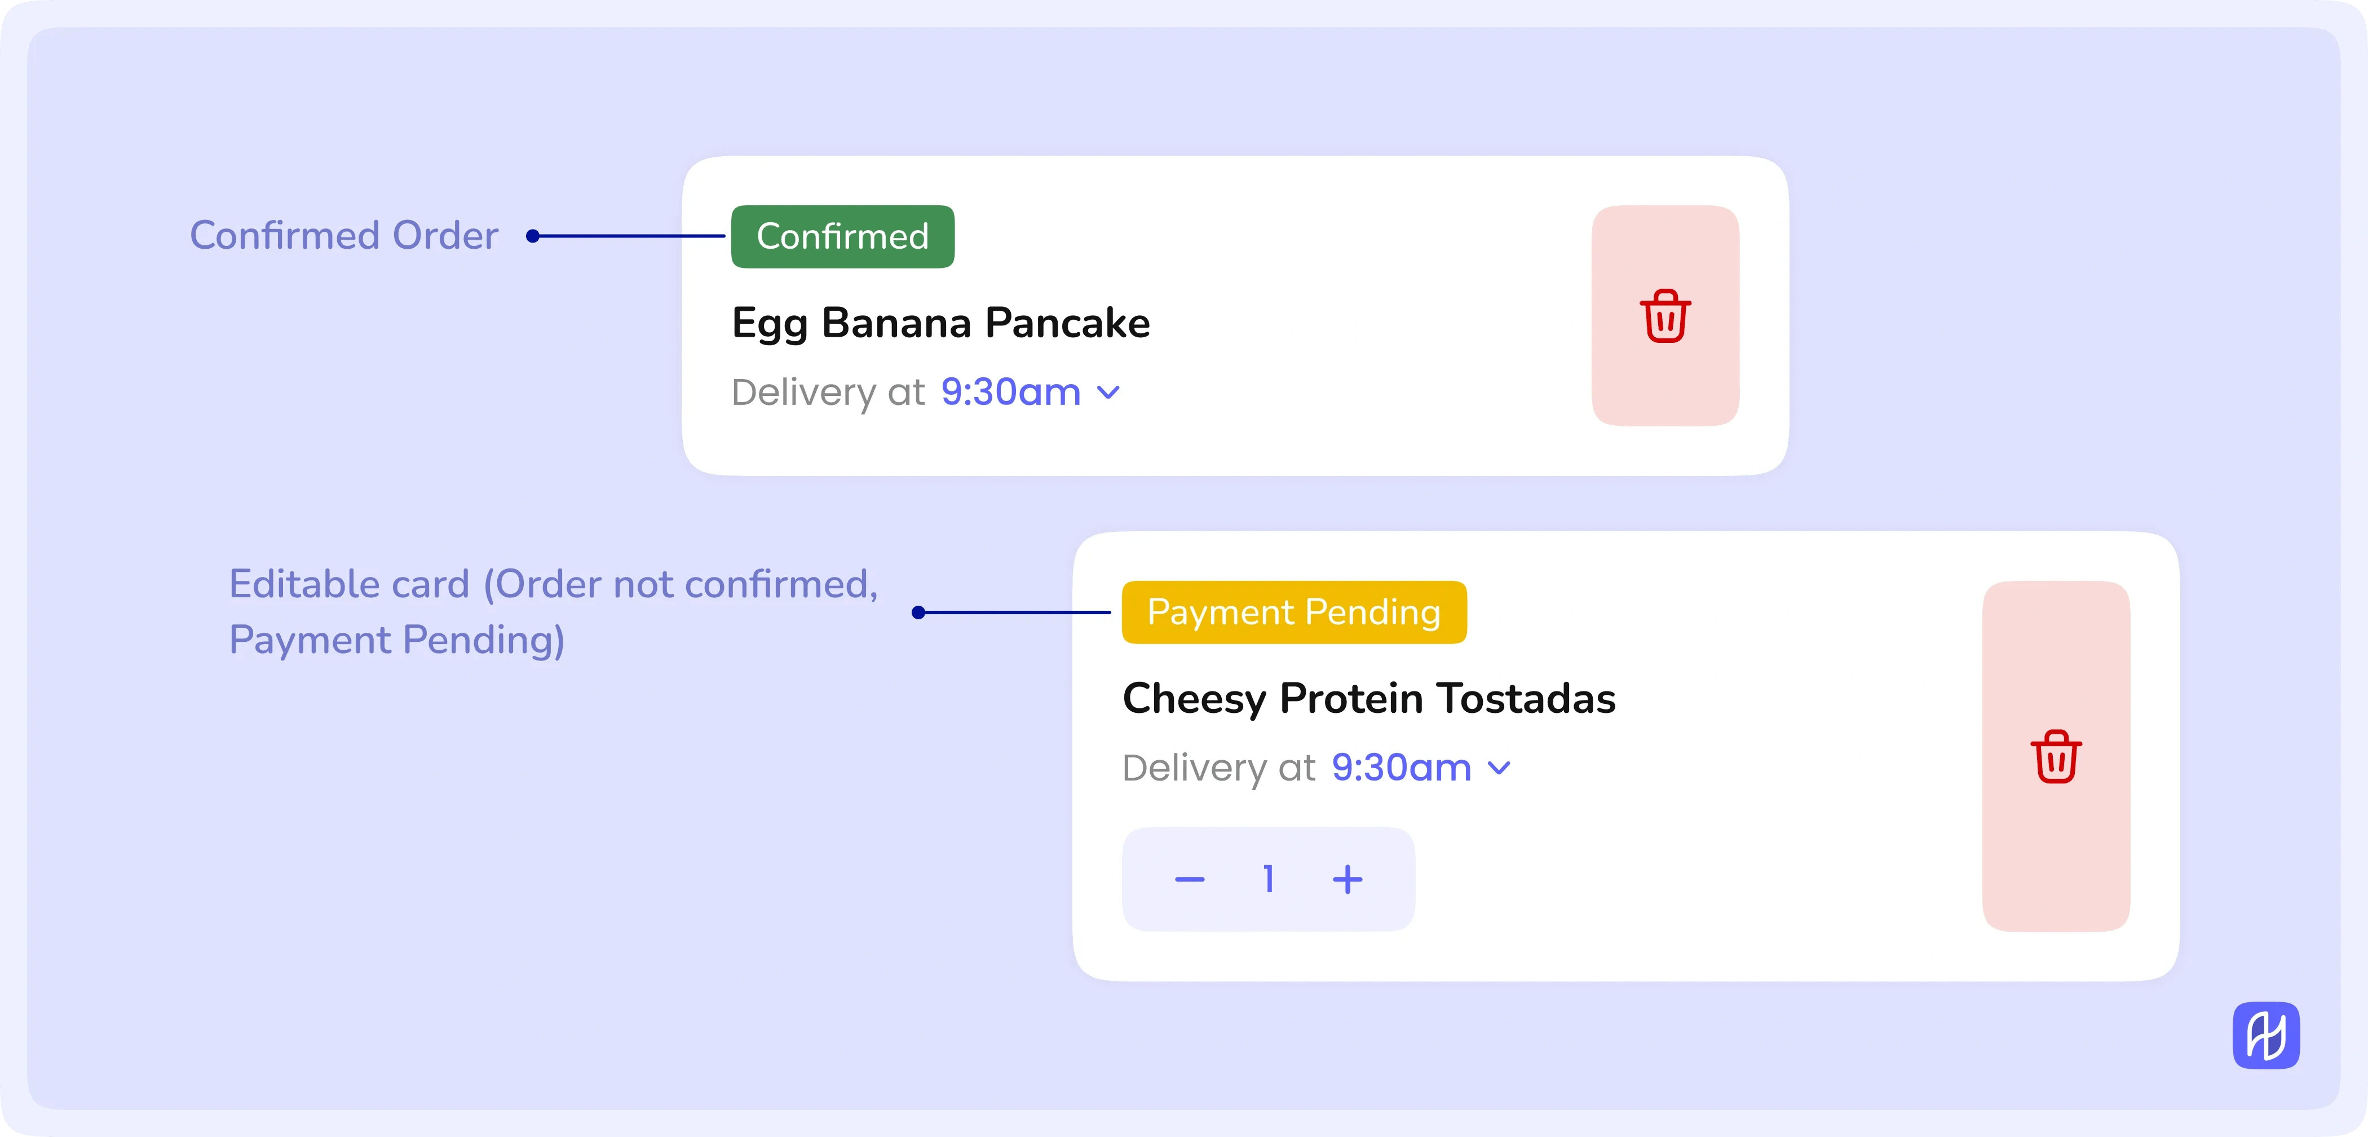Select 9:30am time on Cheesy Protein Tostadas card
2368x1137 pixels.
(1401, 768)
